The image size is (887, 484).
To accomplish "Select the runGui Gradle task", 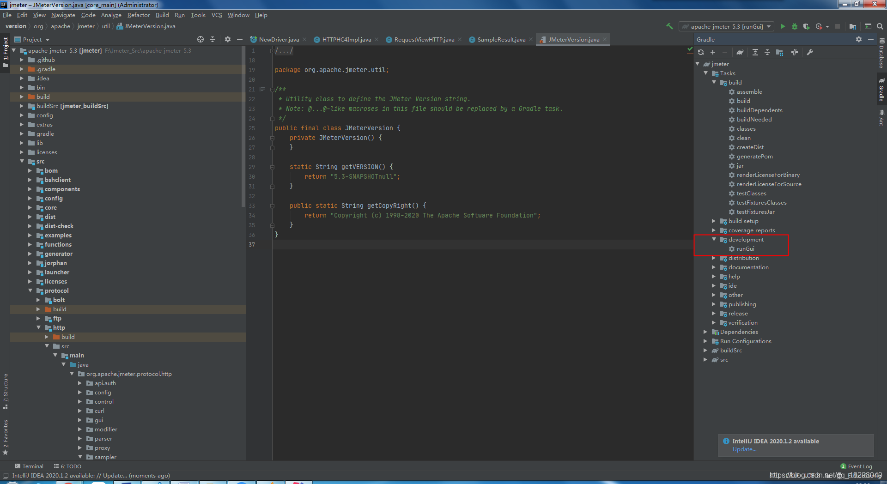I will pyautogui.click(x=745, y=248).
